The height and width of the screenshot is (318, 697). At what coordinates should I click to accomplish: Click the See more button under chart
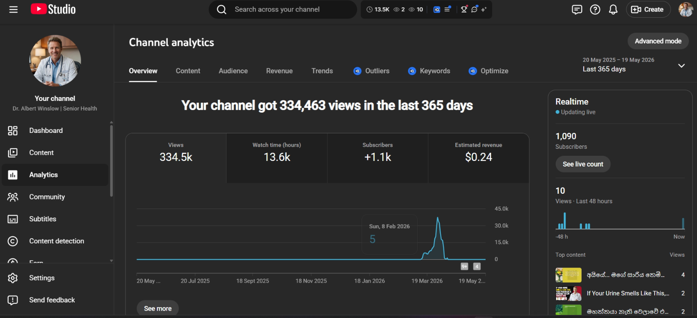coord(158,308)
